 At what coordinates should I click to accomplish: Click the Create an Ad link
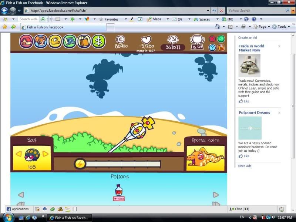[248, 38]
